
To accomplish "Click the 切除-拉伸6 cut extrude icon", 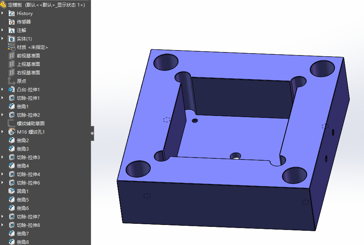I will [12, 183].
